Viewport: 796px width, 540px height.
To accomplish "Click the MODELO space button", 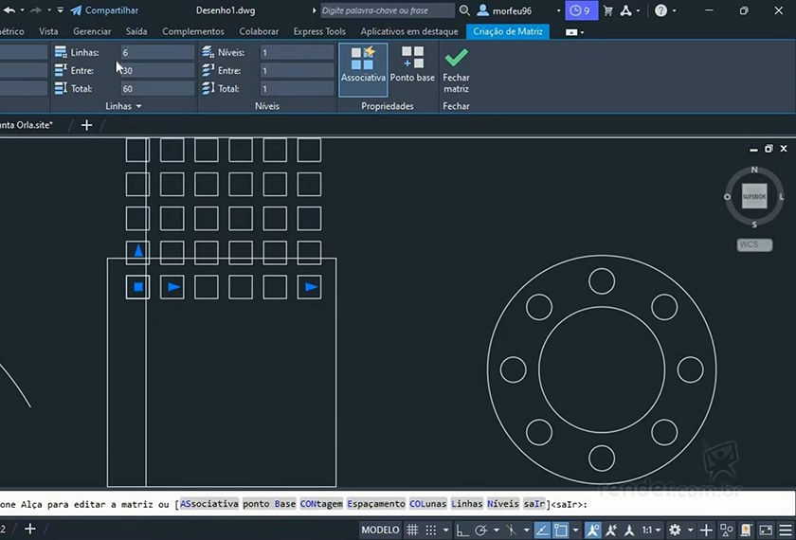I will click(380, 530).
